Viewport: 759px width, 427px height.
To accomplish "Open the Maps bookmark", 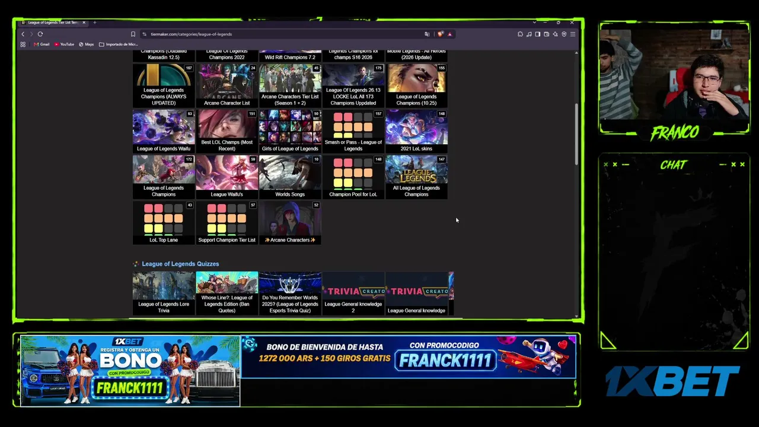I will tap(87, 44).
